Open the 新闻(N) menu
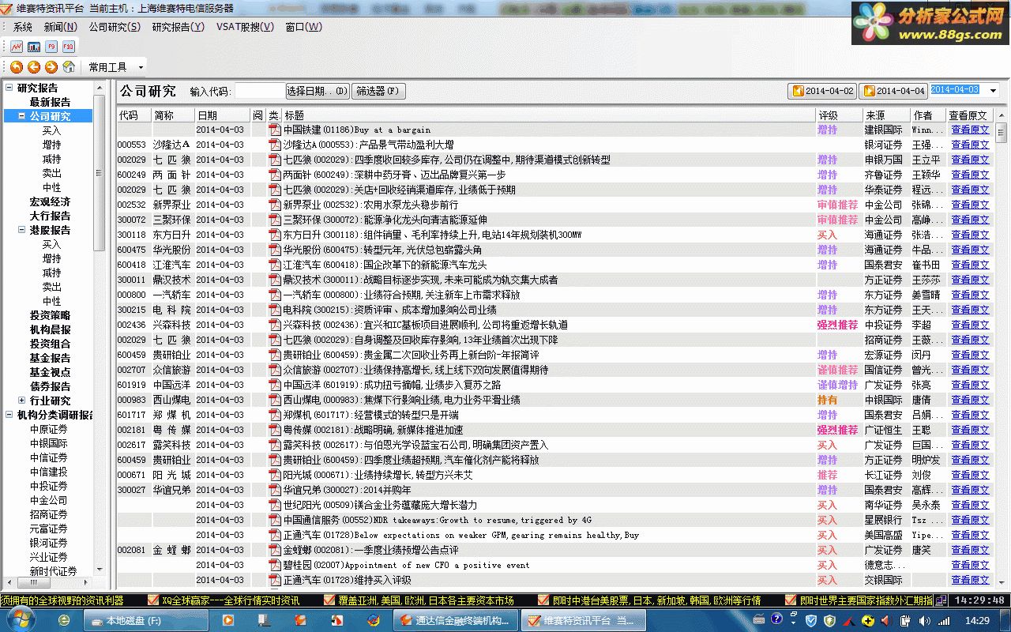Image resolution: width=1011 pixels, height=632 pixels. tap(61, 27)
